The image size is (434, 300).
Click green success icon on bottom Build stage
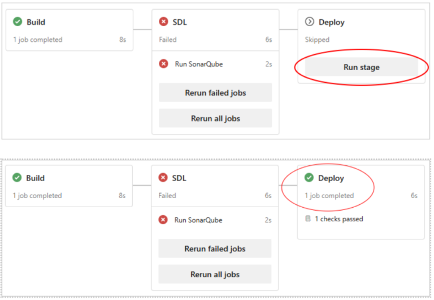(x=17, y=177)
